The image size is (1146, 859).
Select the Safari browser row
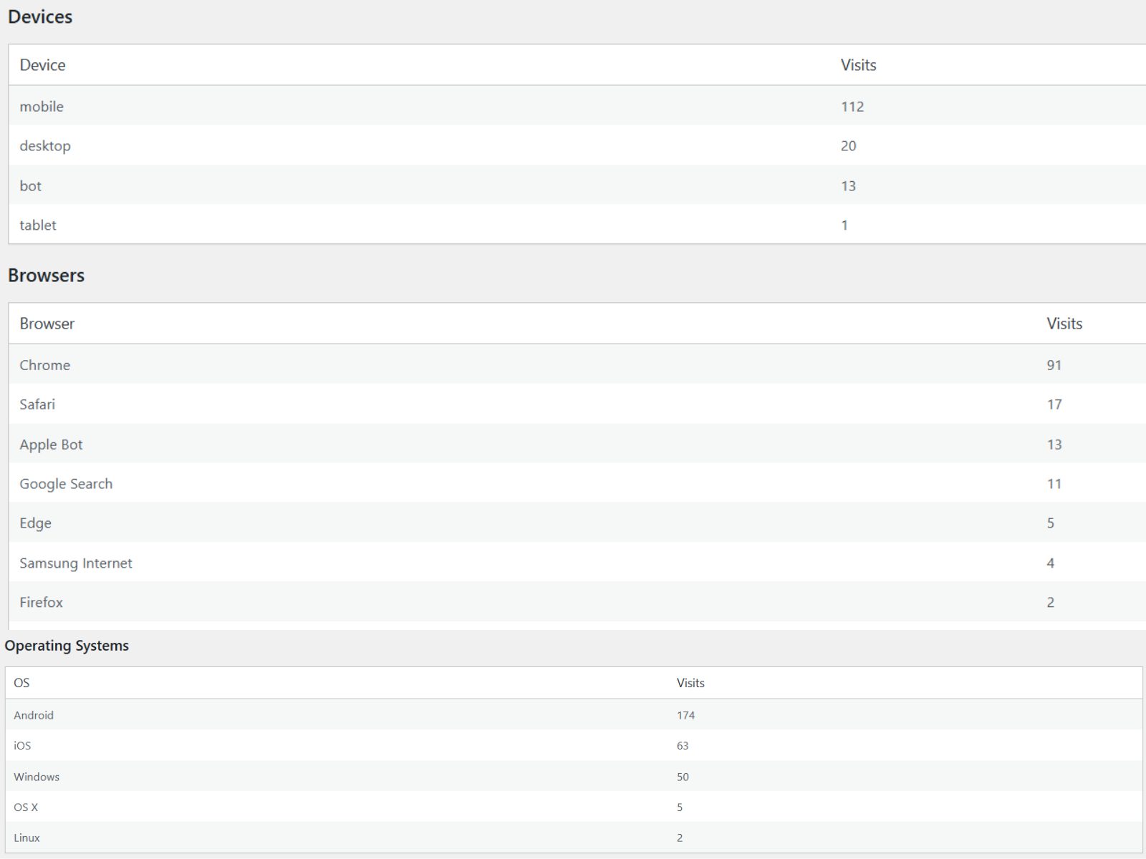(37, 404)
